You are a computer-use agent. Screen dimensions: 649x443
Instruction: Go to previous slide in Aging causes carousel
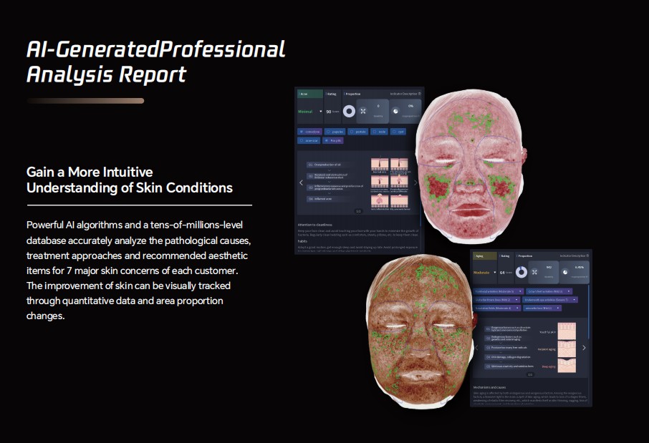pyautogui.click(x=476, y=348)
